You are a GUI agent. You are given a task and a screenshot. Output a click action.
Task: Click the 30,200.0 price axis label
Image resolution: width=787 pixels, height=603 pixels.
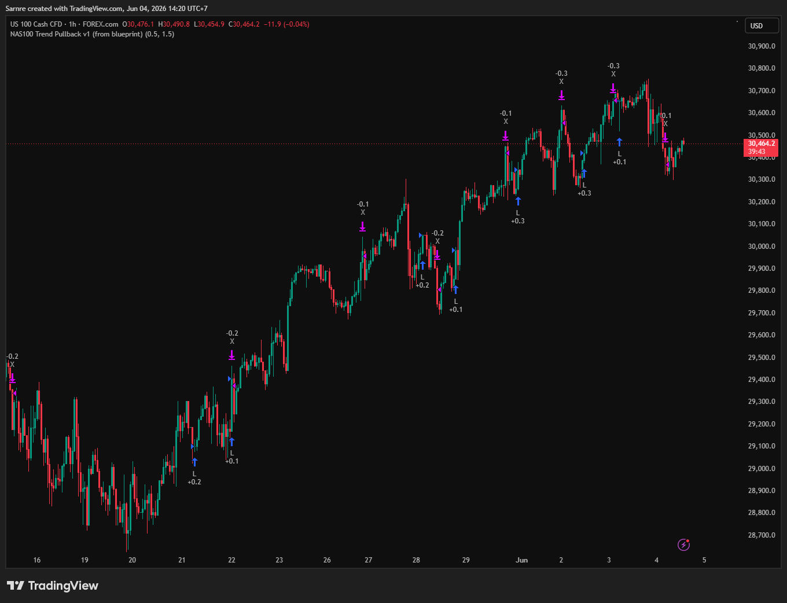[762, 202]
